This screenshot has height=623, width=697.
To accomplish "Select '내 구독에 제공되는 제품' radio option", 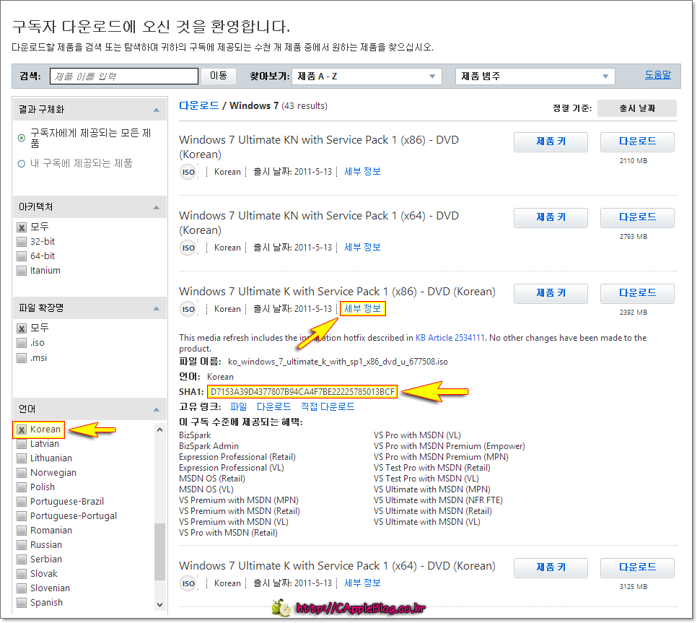I will [22, 164].
